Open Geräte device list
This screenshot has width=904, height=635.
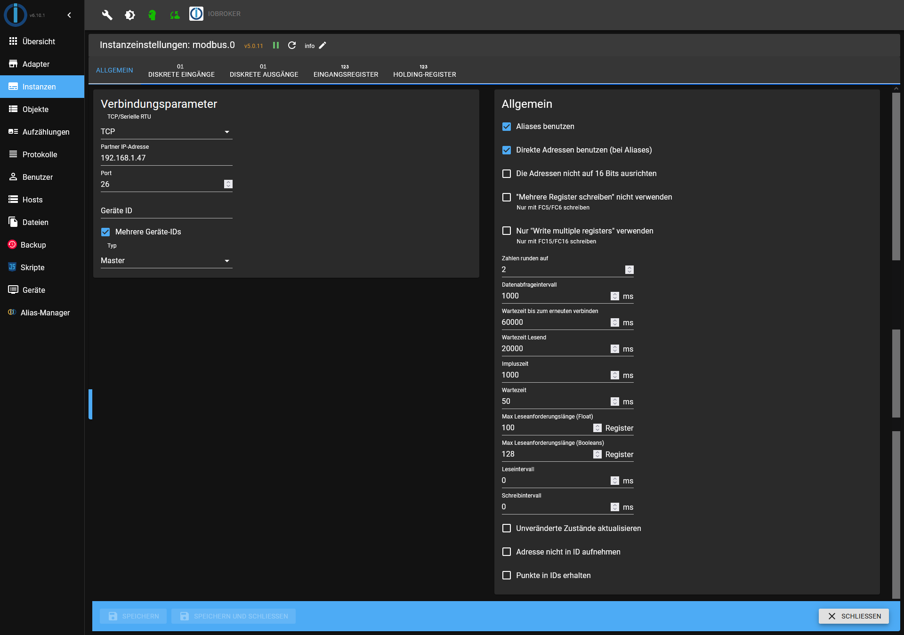[x=42, y=290]
